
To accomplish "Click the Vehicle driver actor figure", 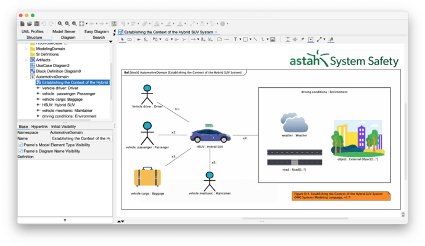I will click(147, 94).
